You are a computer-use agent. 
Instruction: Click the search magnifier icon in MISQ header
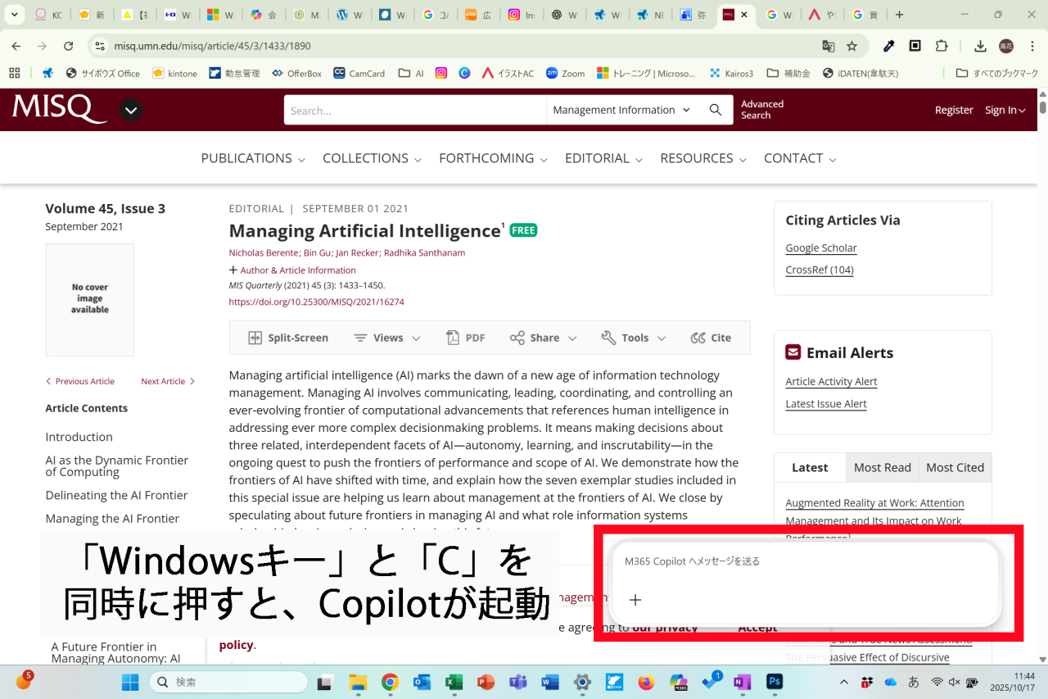716,110
